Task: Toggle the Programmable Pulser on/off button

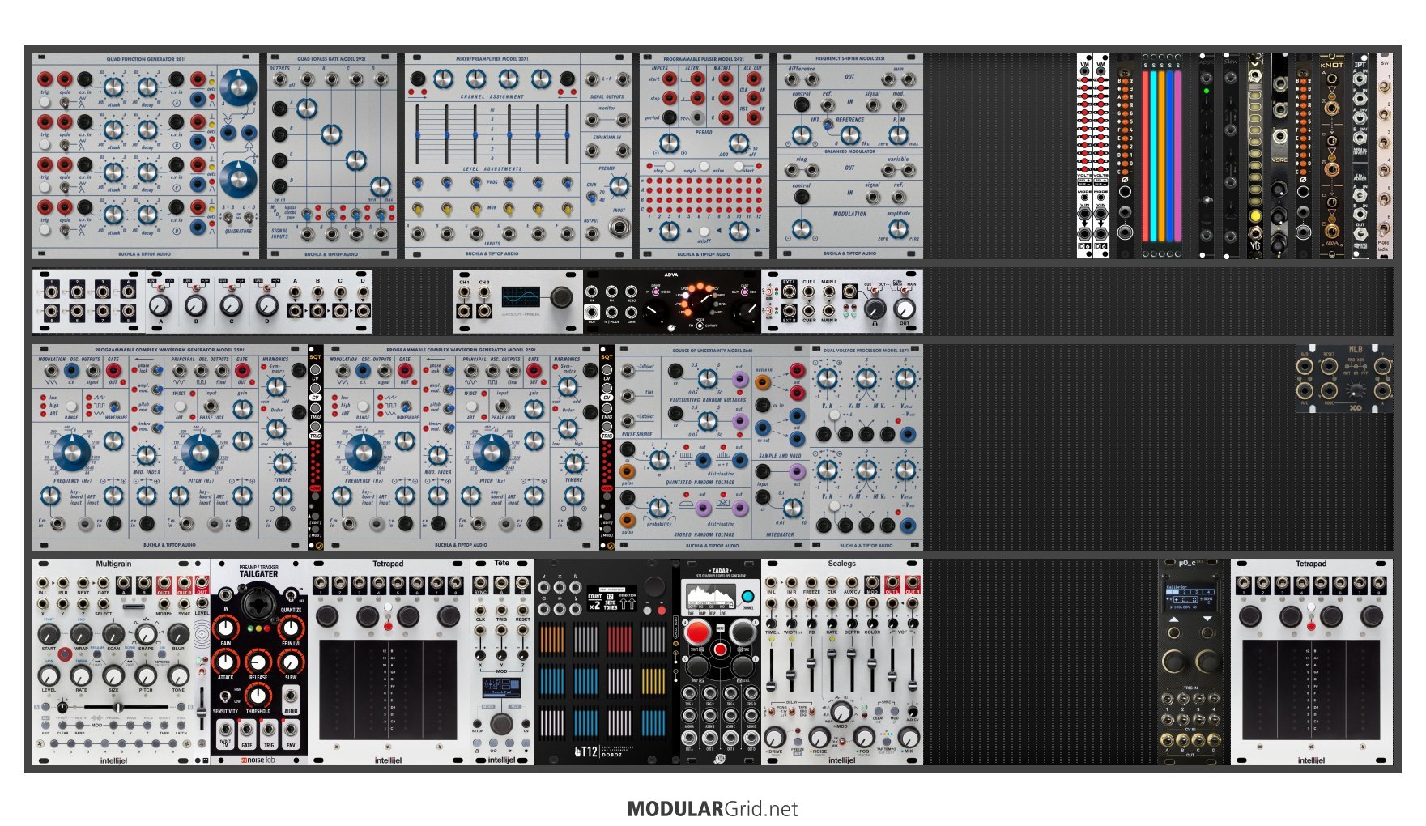Action: coord(703,232)
